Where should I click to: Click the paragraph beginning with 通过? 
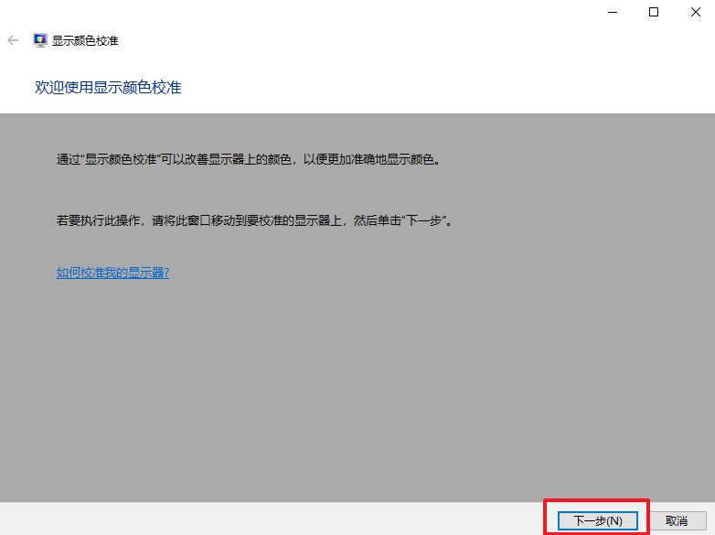249,159
